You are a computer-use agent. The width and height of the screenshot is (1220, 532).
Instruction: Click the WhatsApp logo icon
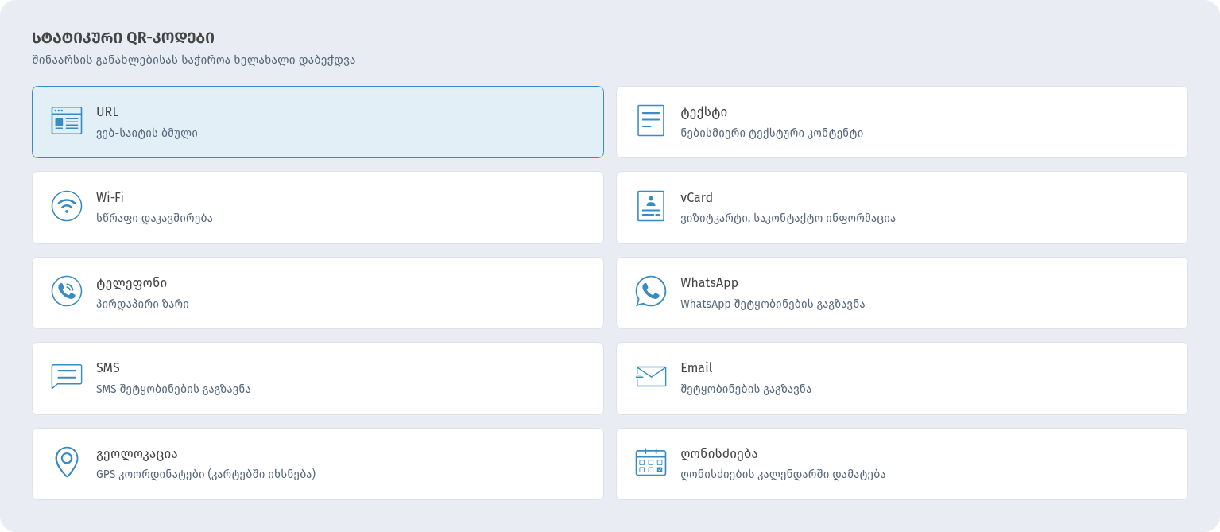coord(651,291)
